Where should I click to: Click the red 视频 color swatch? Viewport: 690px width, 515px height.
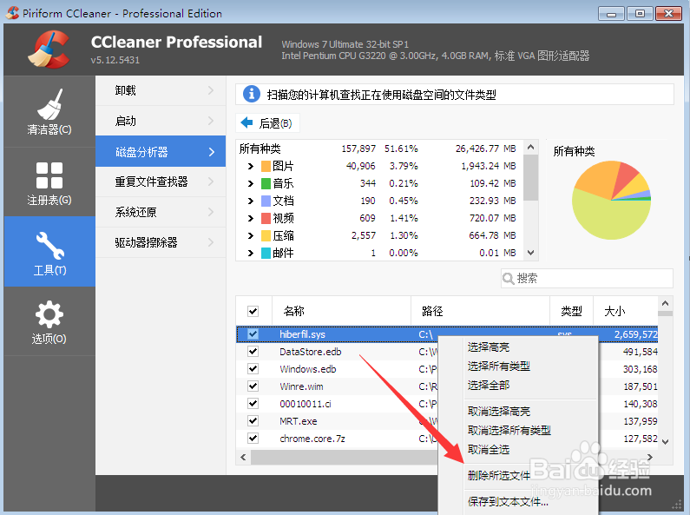266,218
